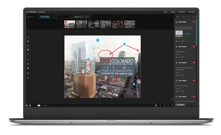Open the last thumbnail in the filmstrip
The width and height of the screenshot is (221, 135).
click(x=129, y=25)
